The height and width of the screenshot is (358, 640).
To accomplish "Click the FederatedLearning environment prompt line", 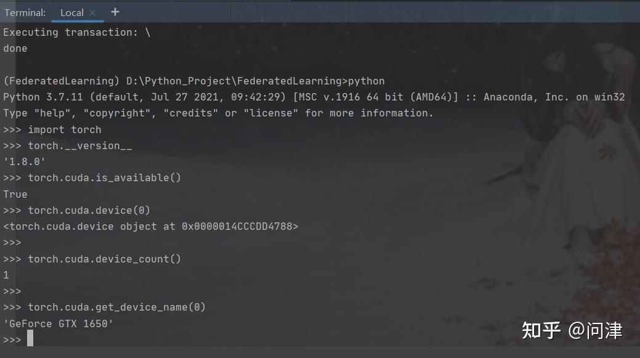I will pyautogui.click(x=194, y=81).
